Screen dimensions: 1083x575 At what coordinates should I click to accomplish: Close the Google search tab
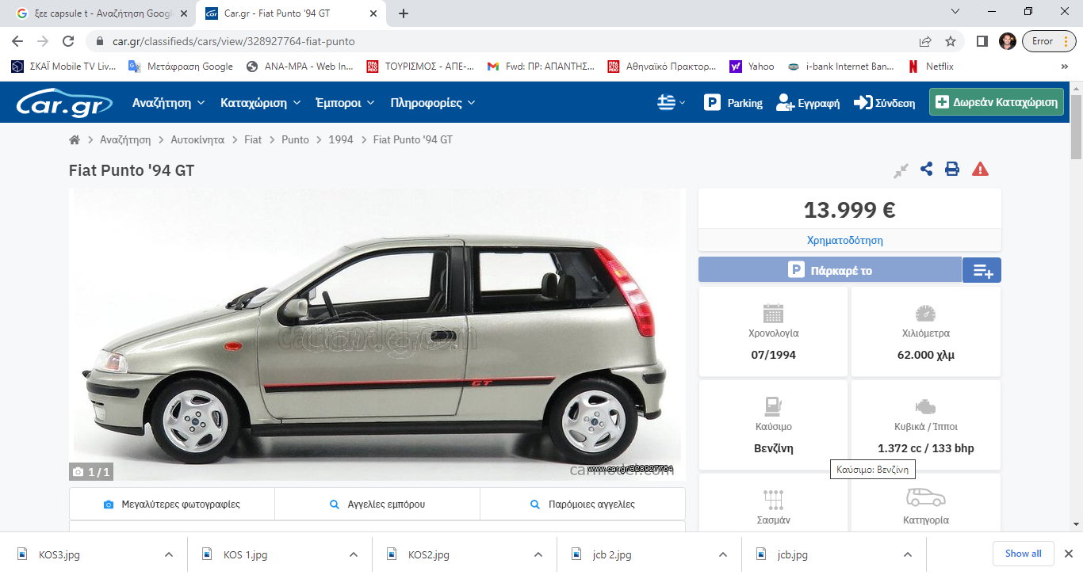[183, 13]
